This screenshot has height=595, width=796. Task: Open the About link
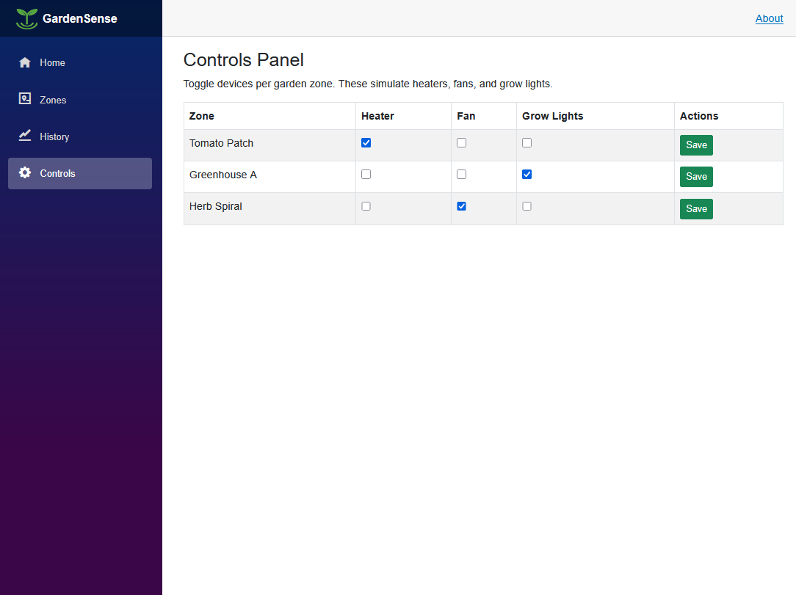tap(769, 19)
